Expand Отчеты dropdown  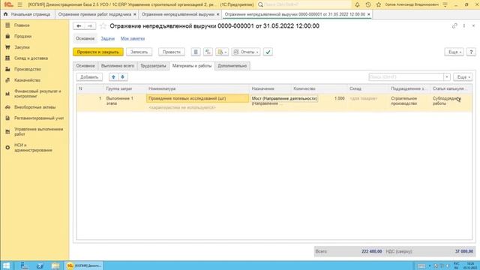[246, 52]
